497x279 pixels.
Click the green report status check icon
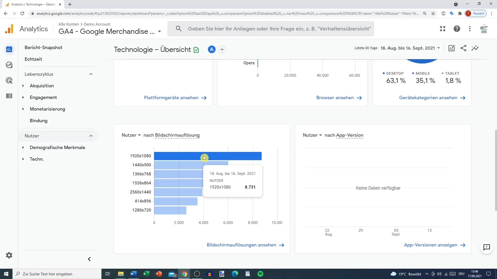[x=196, y=50]
